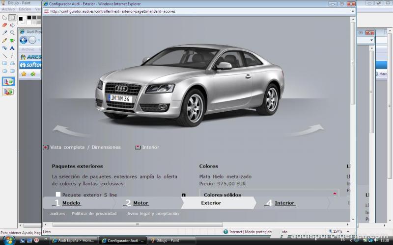393x245 pixels.
Task: Click the Forward button in Audi España browser
Action: pos(32,40)
